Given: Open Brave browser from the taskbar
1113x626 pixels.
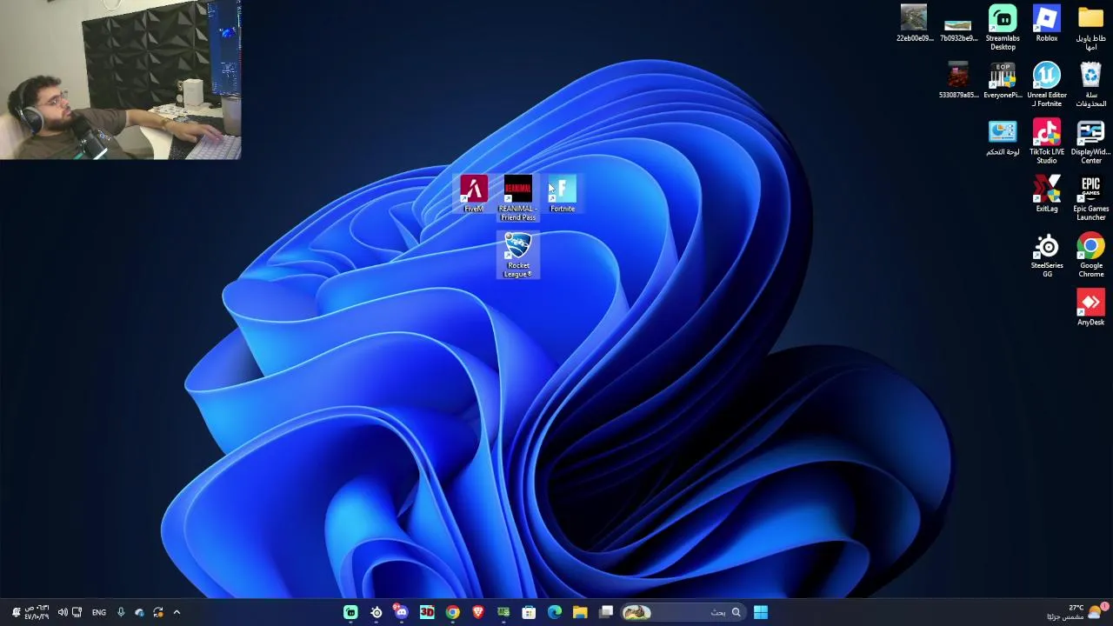Looking at the screenshot, I should coord(477,612).
